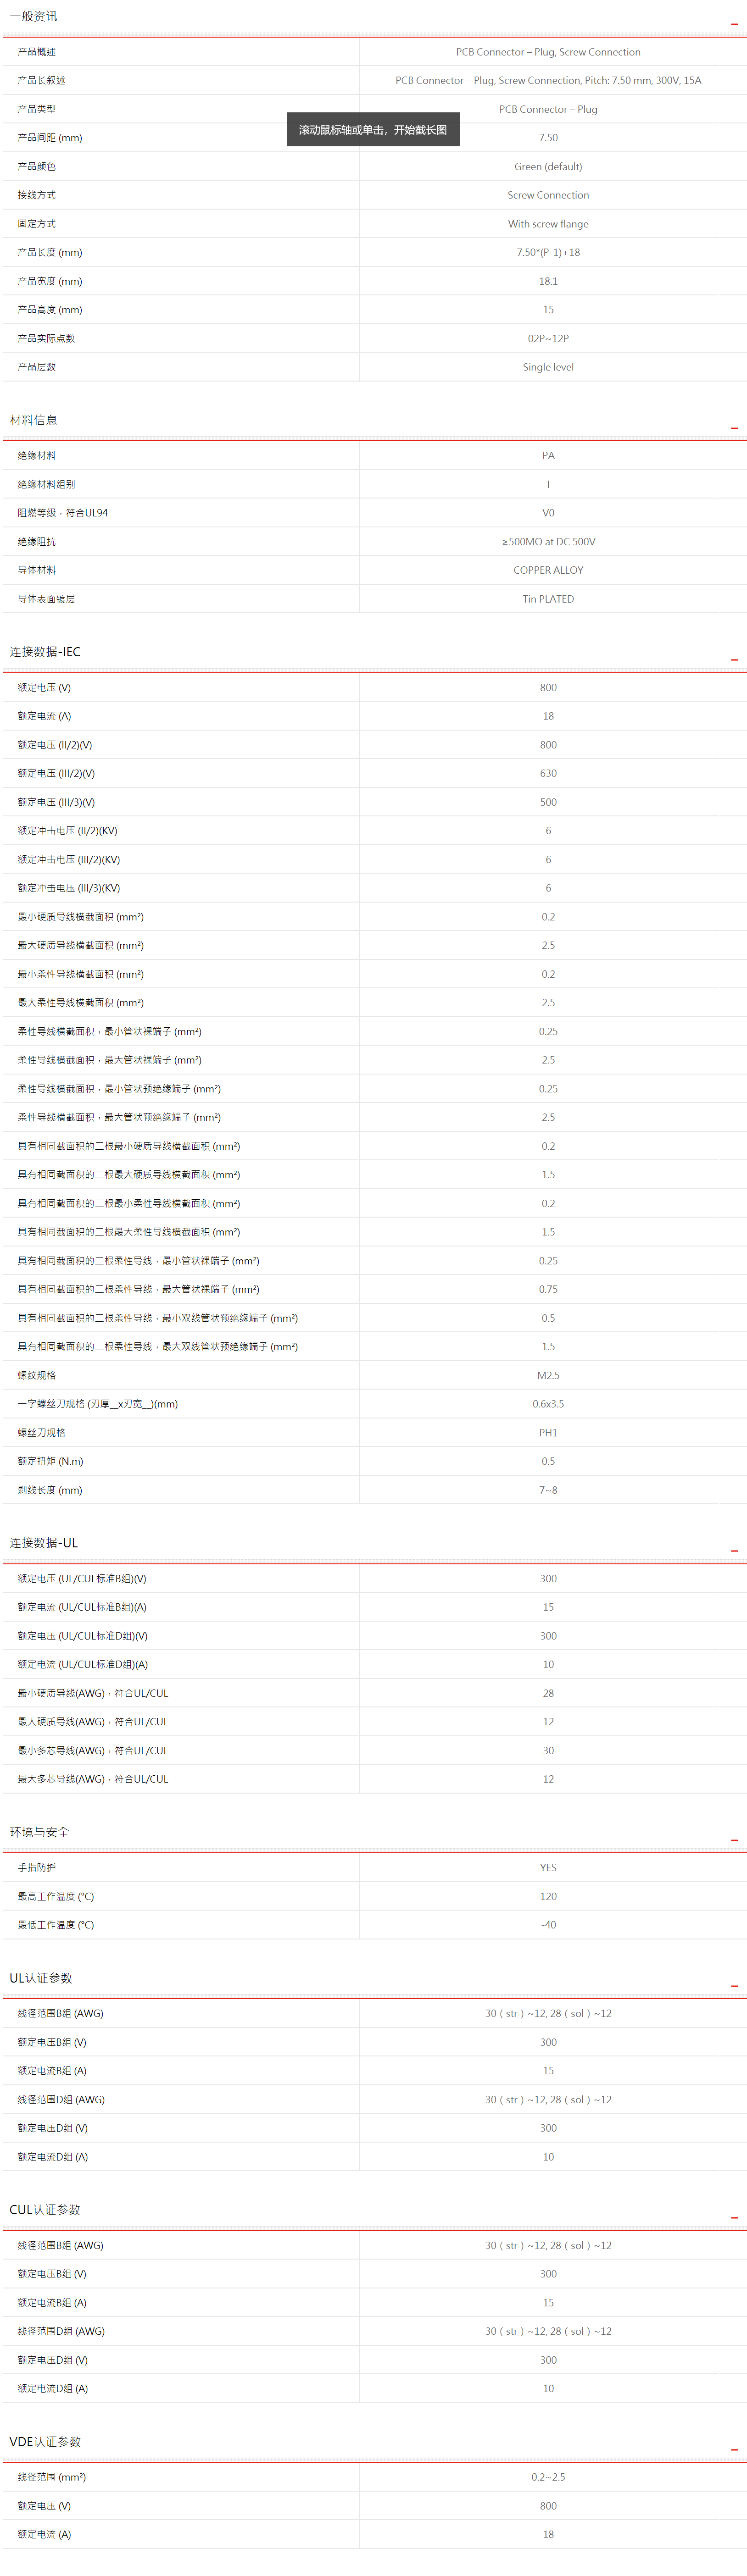Screen dimensions: 747x2576
Task: Click the 材料信息 section title text
Action: [x=34, y=420]
